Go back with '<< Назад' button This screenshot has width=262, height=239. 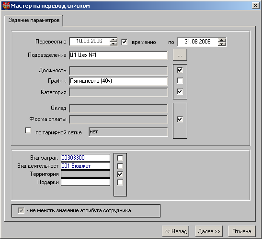175,231
